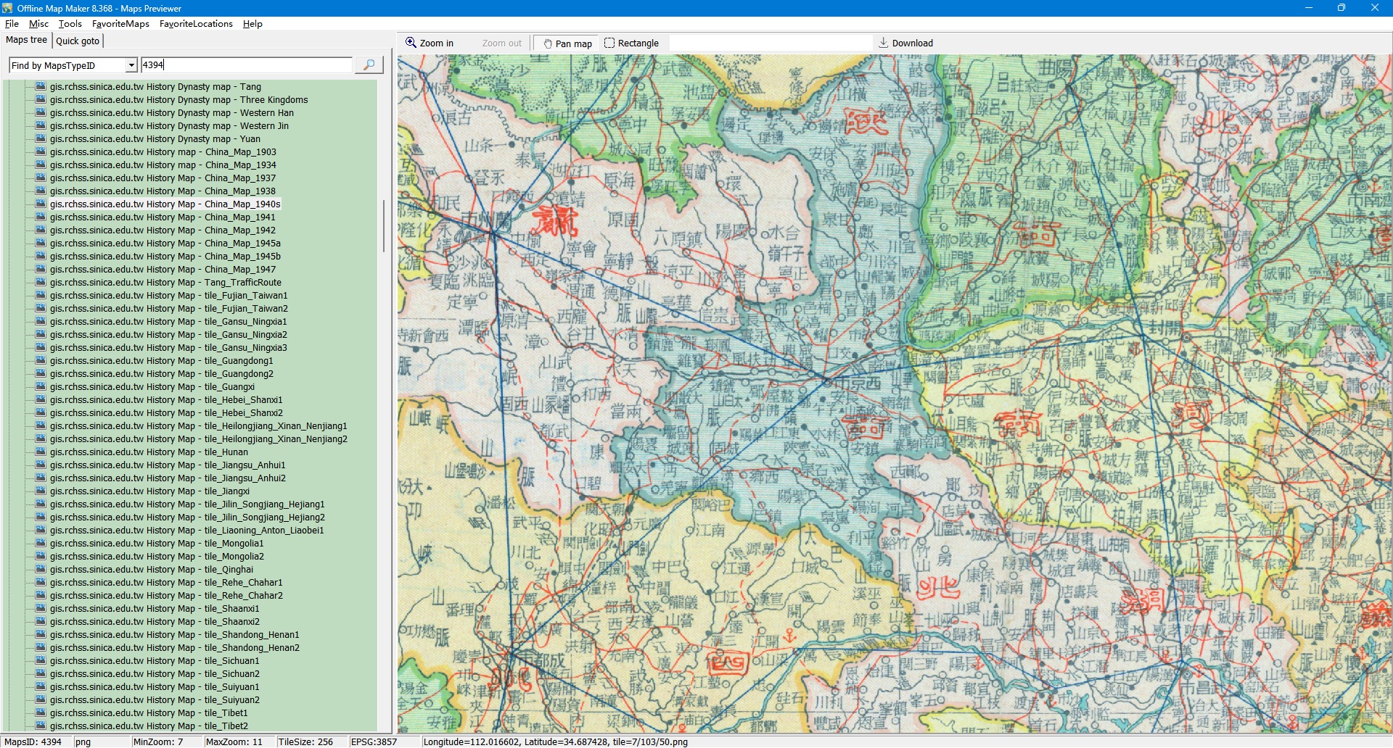Image resolution: width=1393 pixels, height=748 pixels.
Task: Toggle the Pan map mode
Action: pyautogui.click(x=567, y=43)
